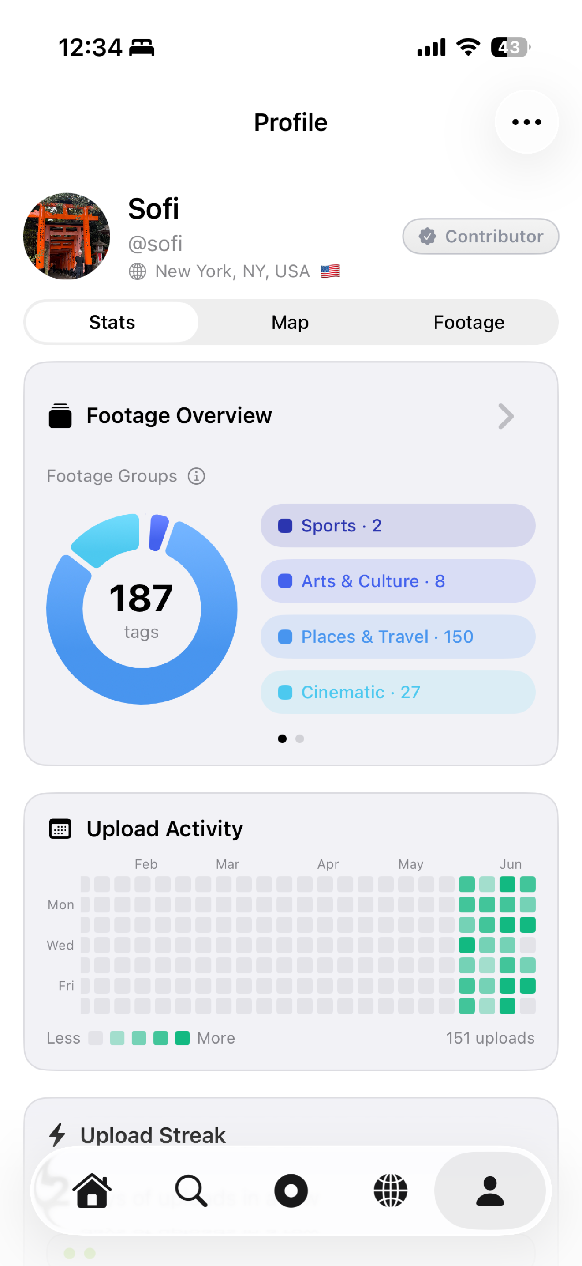Tap the 187 tags donut chart
Screen dimensions: 582x1266
pos(142,609)
